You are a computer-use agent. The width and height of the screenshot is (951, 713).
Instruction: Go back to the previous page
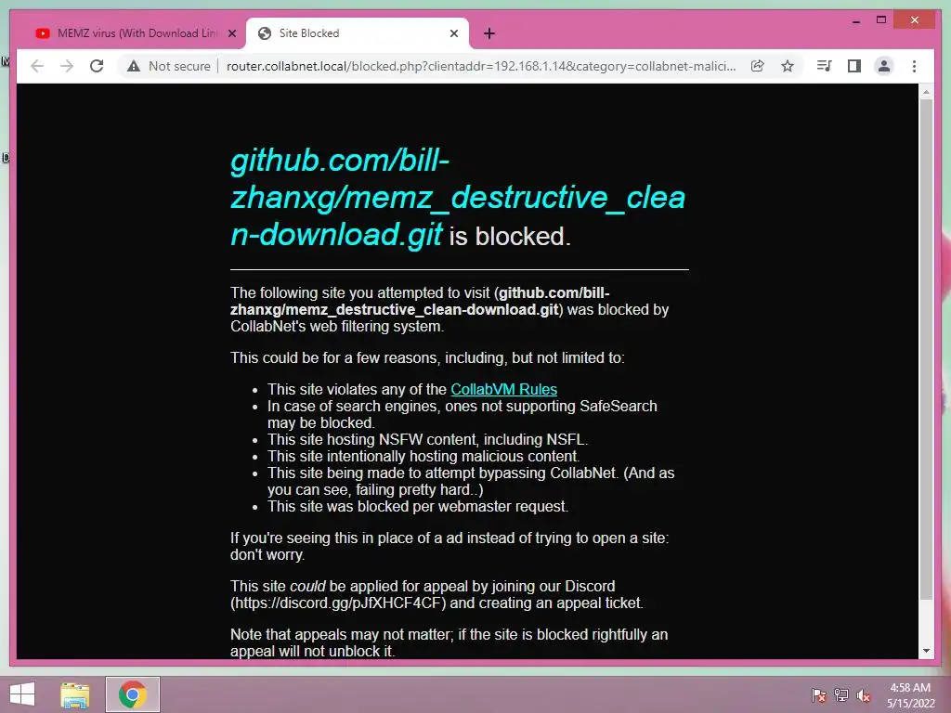click(37, 66)
